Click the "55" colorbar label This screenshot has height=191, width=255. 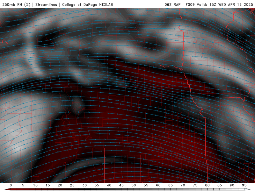146,185
